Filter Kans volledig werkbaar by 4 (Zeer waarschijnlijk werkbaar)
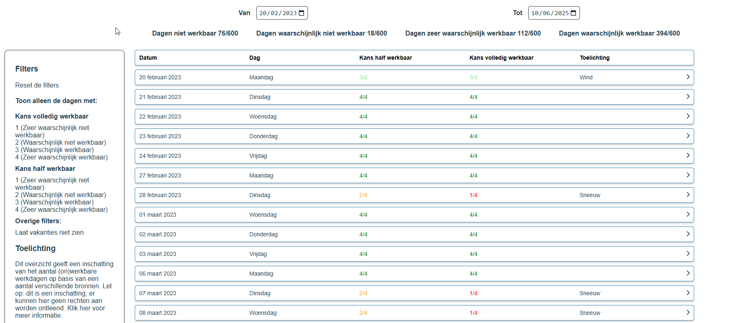This screenshot has width=740, height=323. pyautogui.click(x=61, y=157)
